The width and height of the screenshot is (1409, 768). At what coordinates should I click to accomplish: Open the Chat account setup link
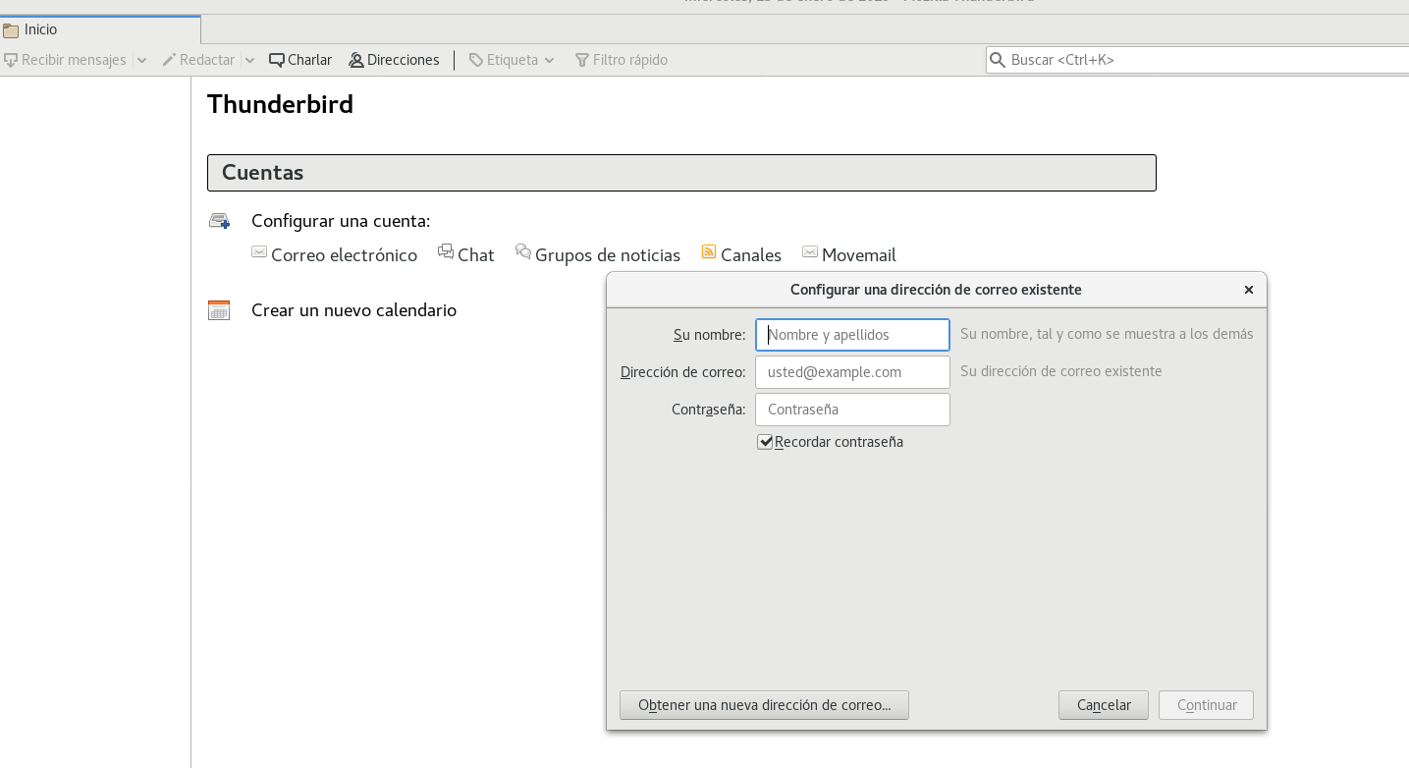tap(475, 255)
